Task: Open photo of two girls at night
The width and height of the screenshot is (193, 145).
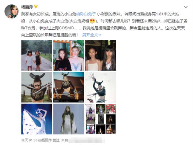Action: pyautogui.click(x=101, y=55)
